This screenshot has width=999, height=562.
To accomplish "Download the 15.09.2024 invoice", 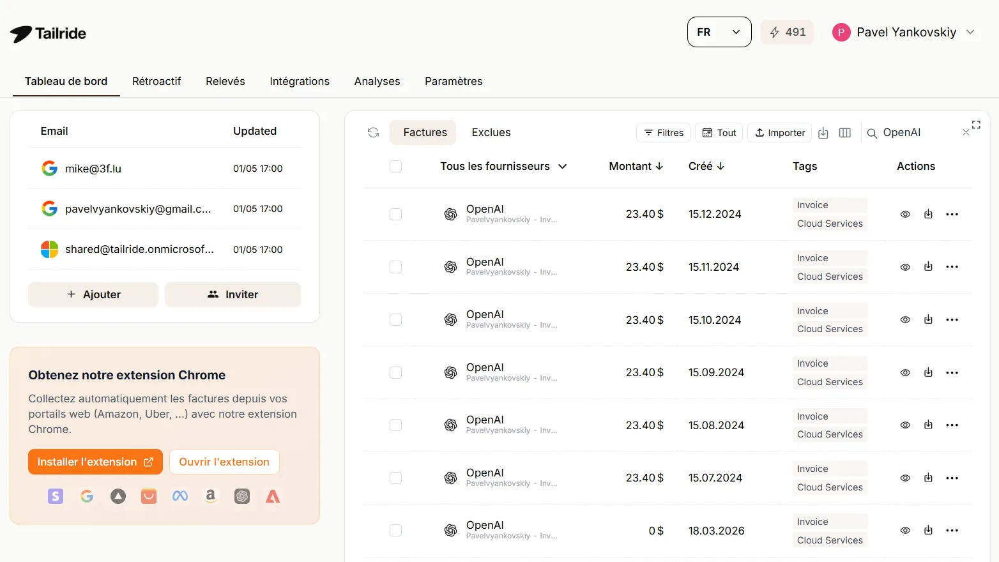I will coord(928,372).
